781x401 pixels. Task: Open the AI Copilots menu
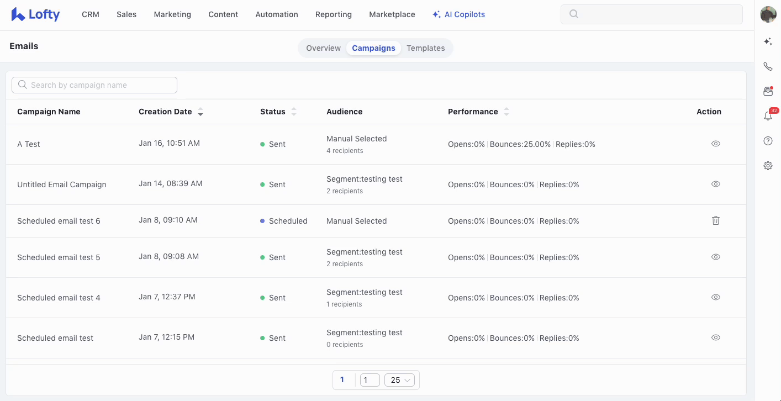point(458,15)
